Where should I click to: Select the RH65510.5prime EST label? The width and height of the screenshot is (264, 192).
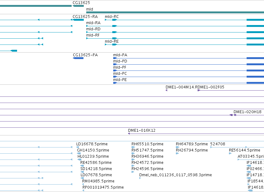[147, 144]
